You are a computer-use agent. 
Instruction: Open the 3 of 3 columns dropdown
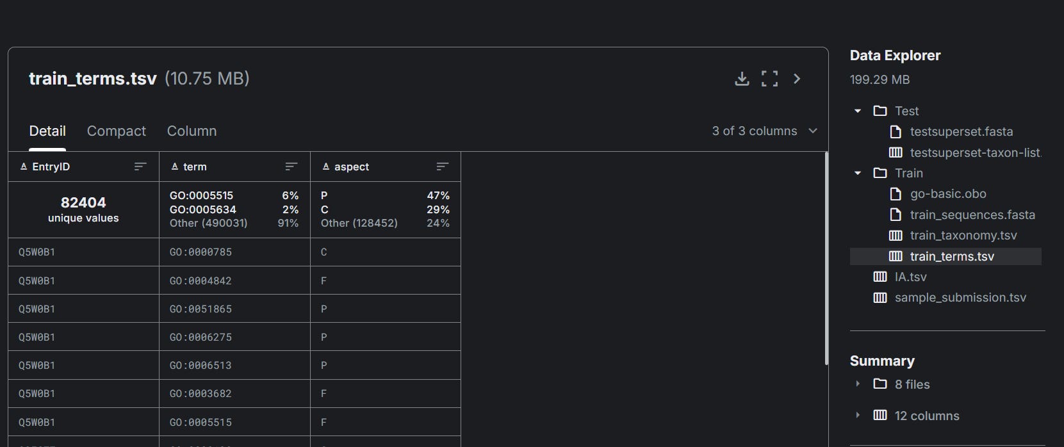765,131
